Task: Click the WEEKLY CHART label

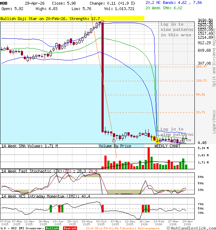Action: click(x=167, y=146)
